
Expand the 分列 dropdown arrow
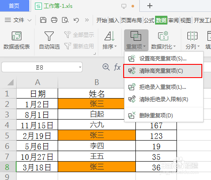[x=198, y=46]
